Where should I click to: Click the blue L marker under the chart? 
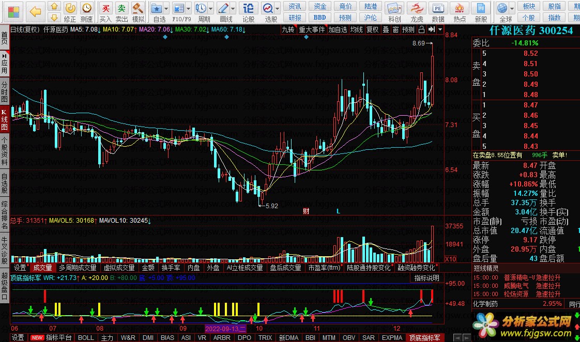coord(338,211)
